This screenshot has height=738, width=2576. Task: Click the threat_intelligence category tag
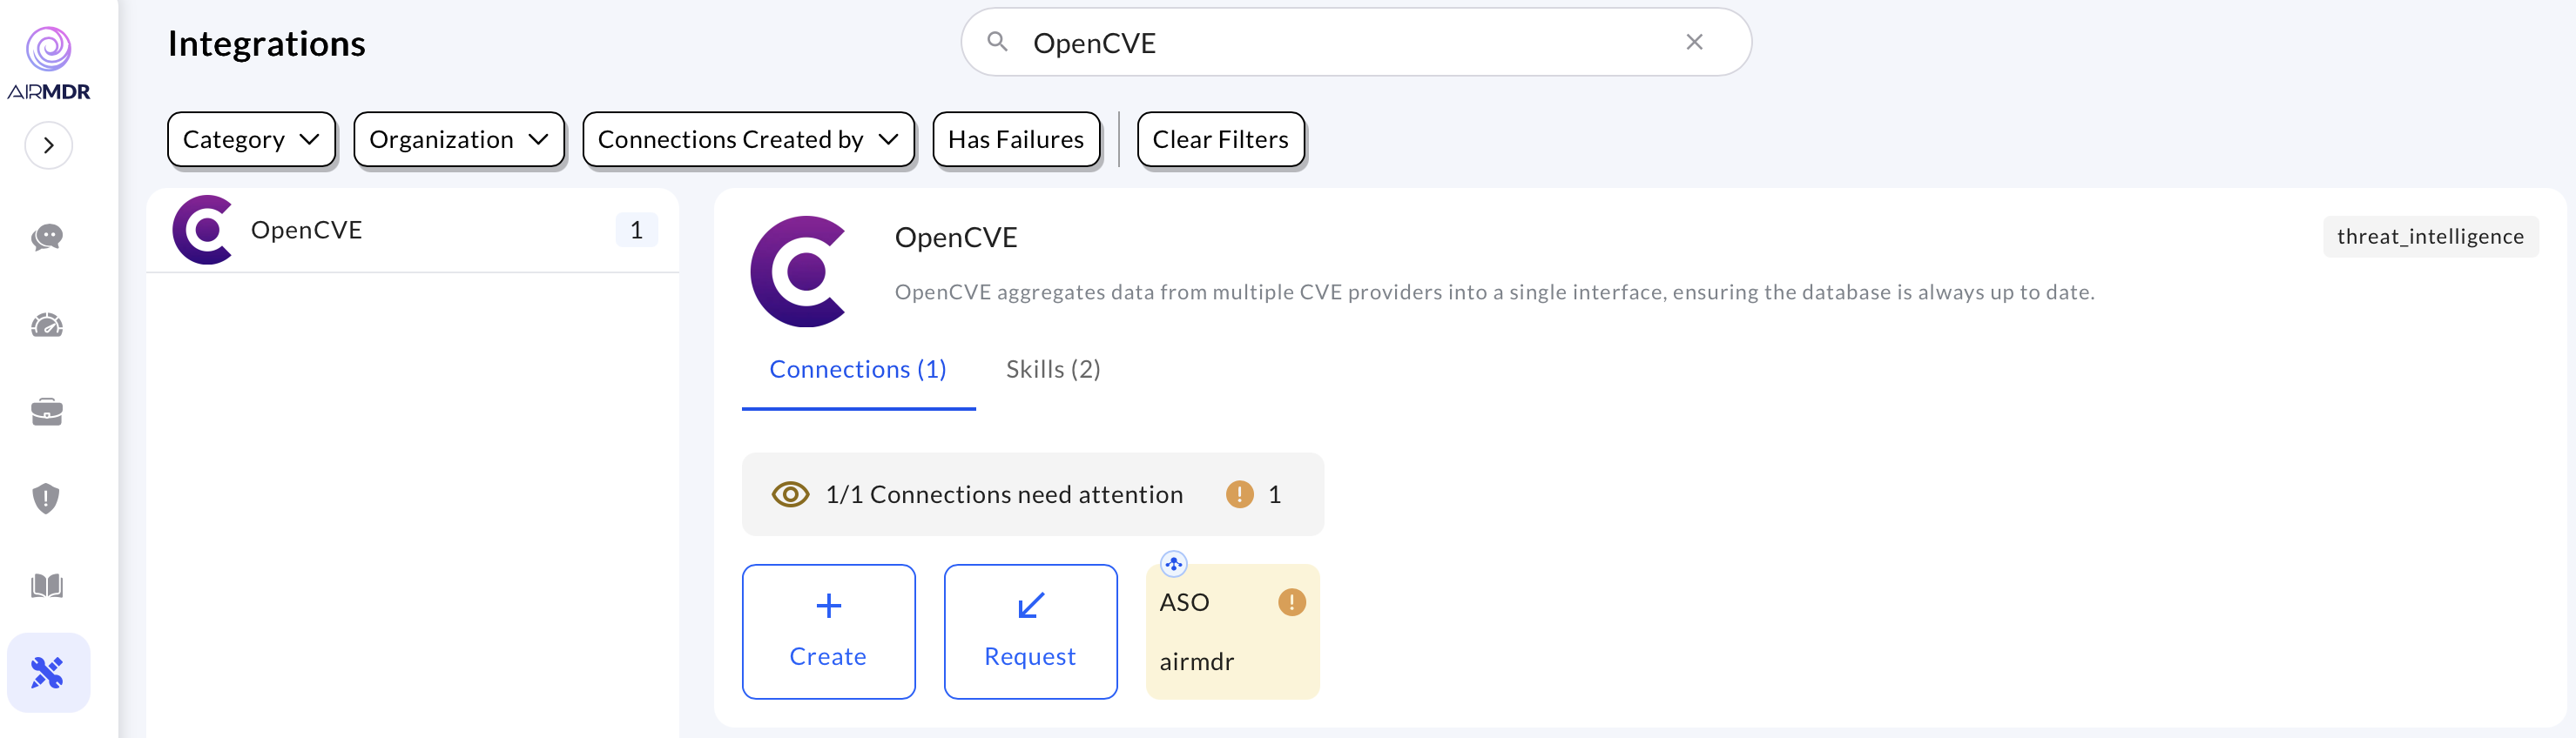pos(2430,236)
